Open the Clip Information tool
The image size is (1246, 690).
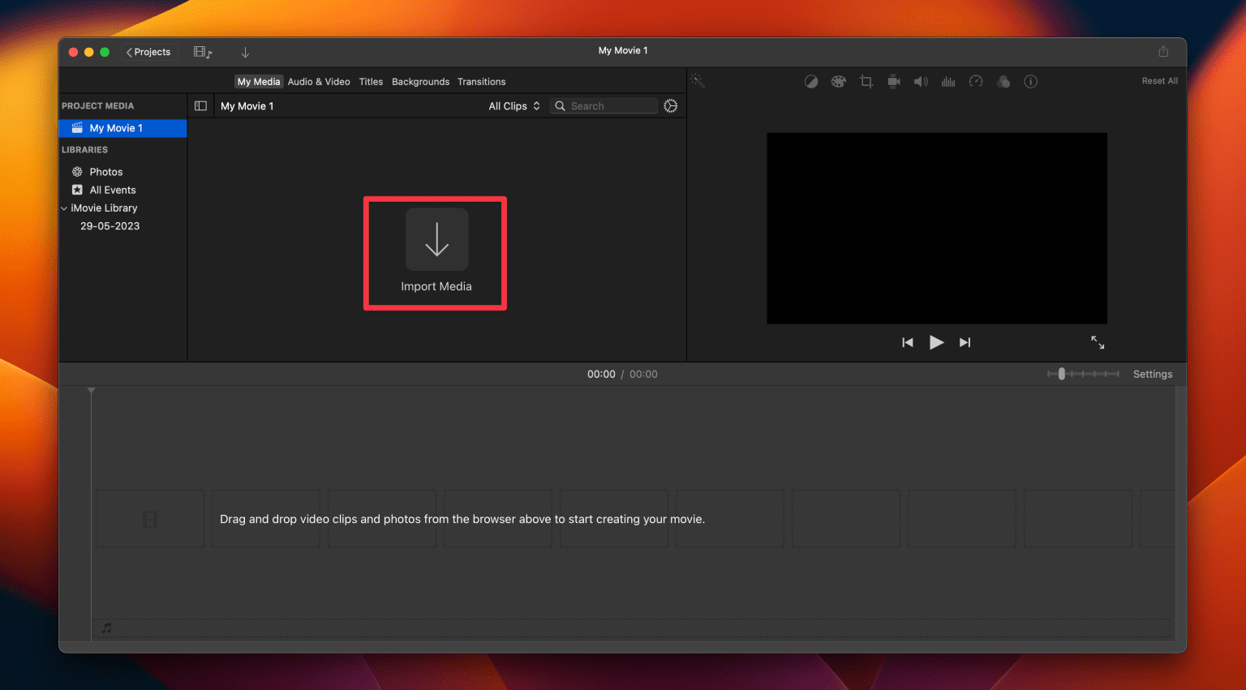(x=1030, y=81)
